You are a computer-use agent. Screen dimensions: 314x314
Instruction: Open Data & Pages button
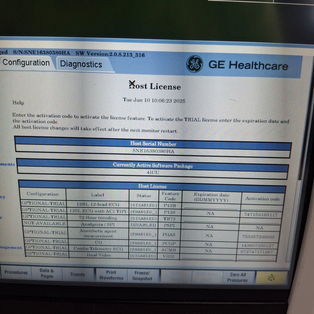tap(47, 273)
